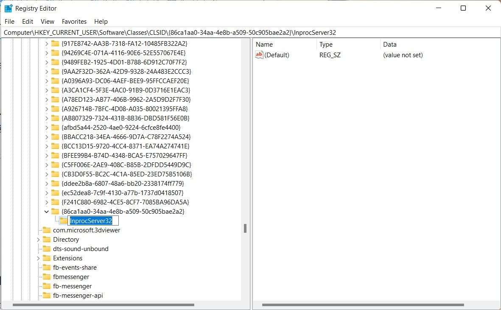This screenshot has width=501, height=310.
Task: Select the folder icon for fbmessenger key
Action: [47, 276]
